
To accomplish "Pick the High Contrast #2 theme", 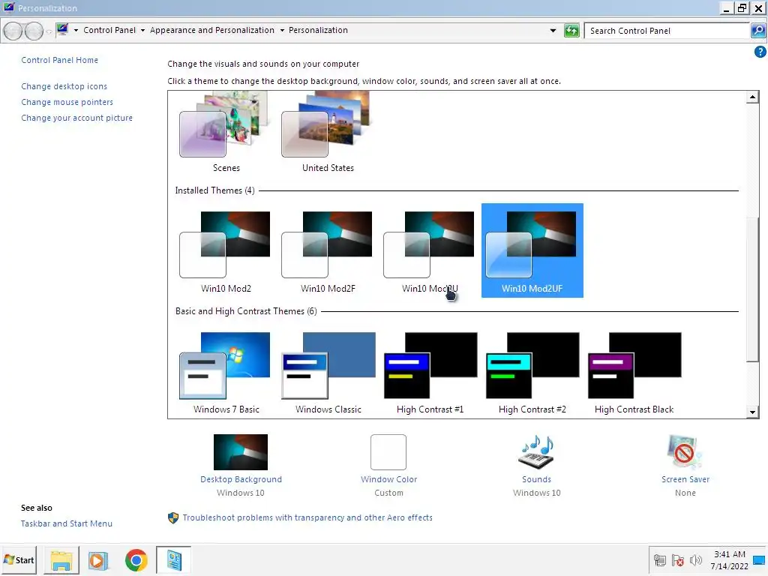I will pos(532,371).
